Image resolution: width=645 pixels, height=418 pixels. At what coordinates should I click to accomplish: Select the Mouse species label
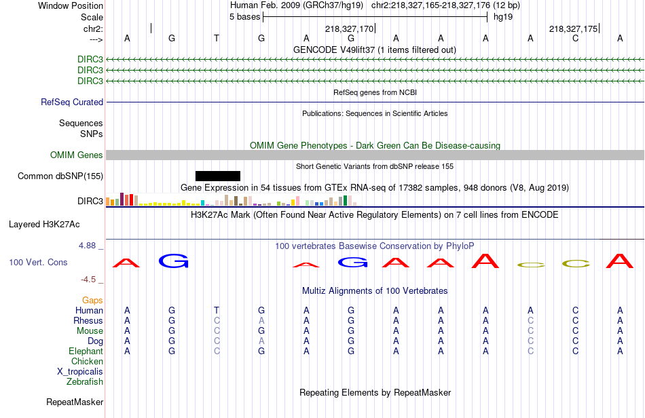(x=90, y=331)
